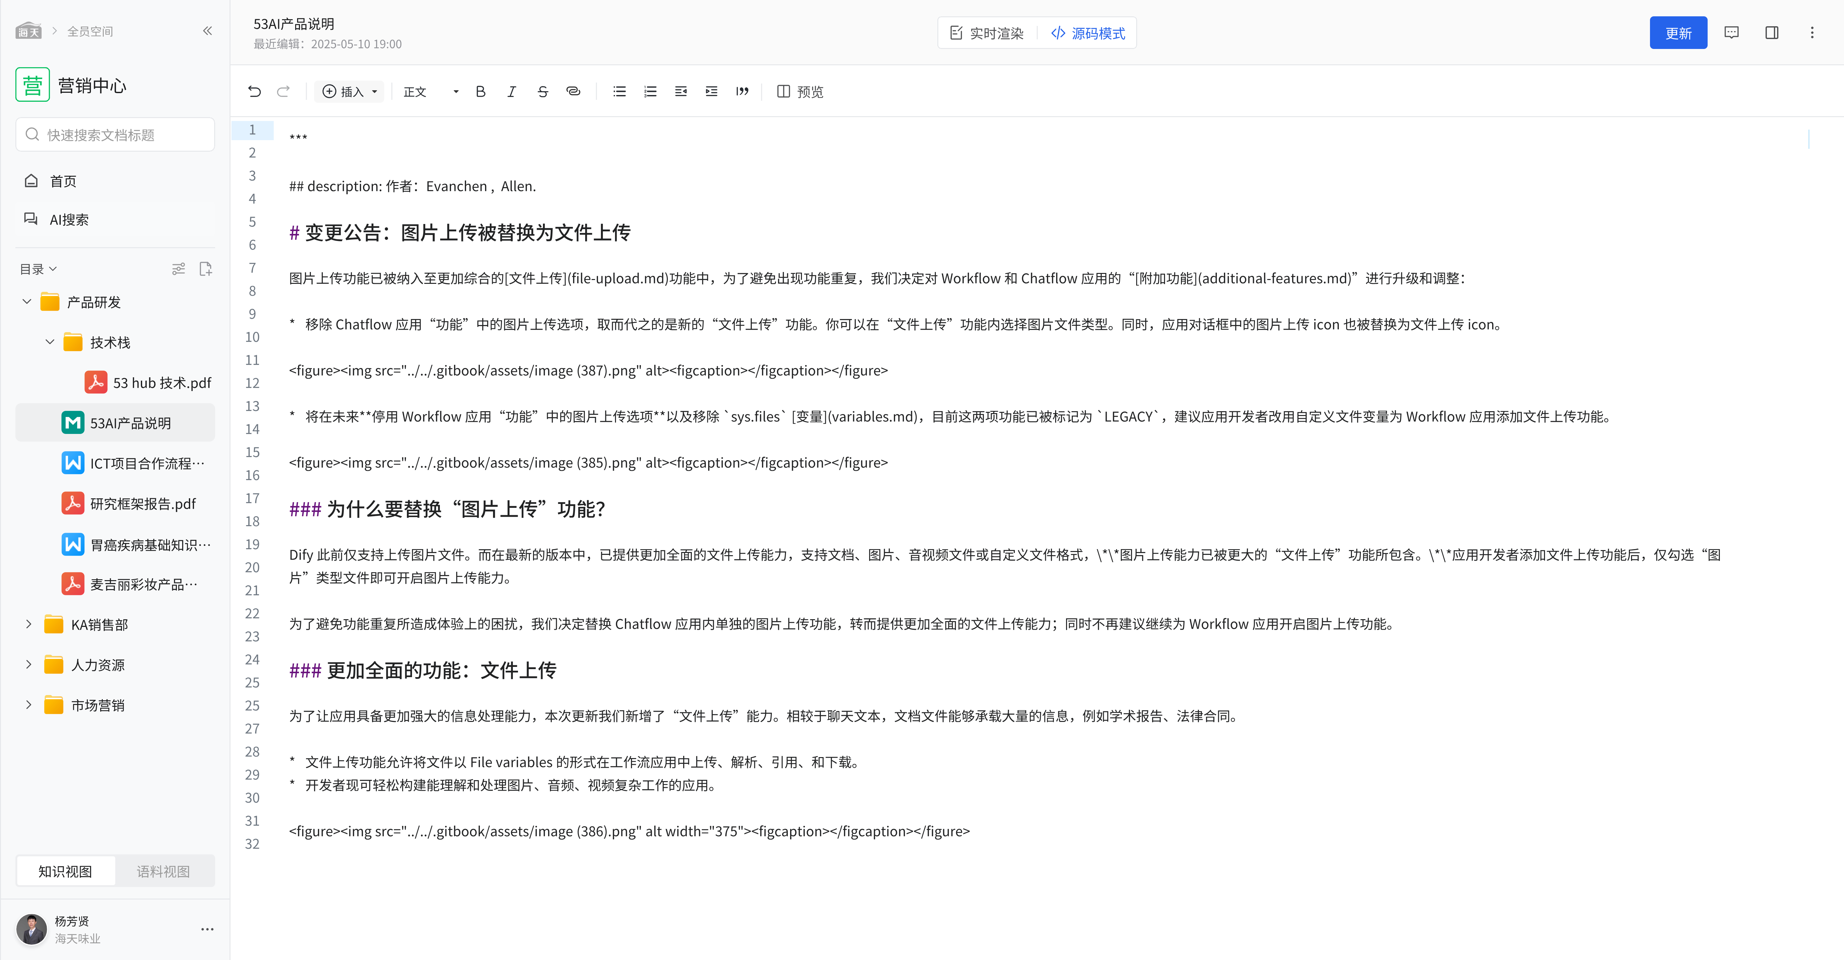Image resolution: width=1844 pixels, height=960 pixels.
Task: Toggle bold formatting
Action: (480, 92)
